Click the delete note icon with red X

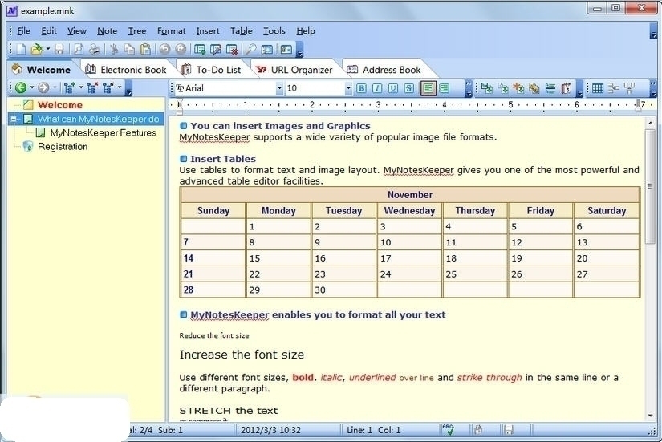pos(232,50)
